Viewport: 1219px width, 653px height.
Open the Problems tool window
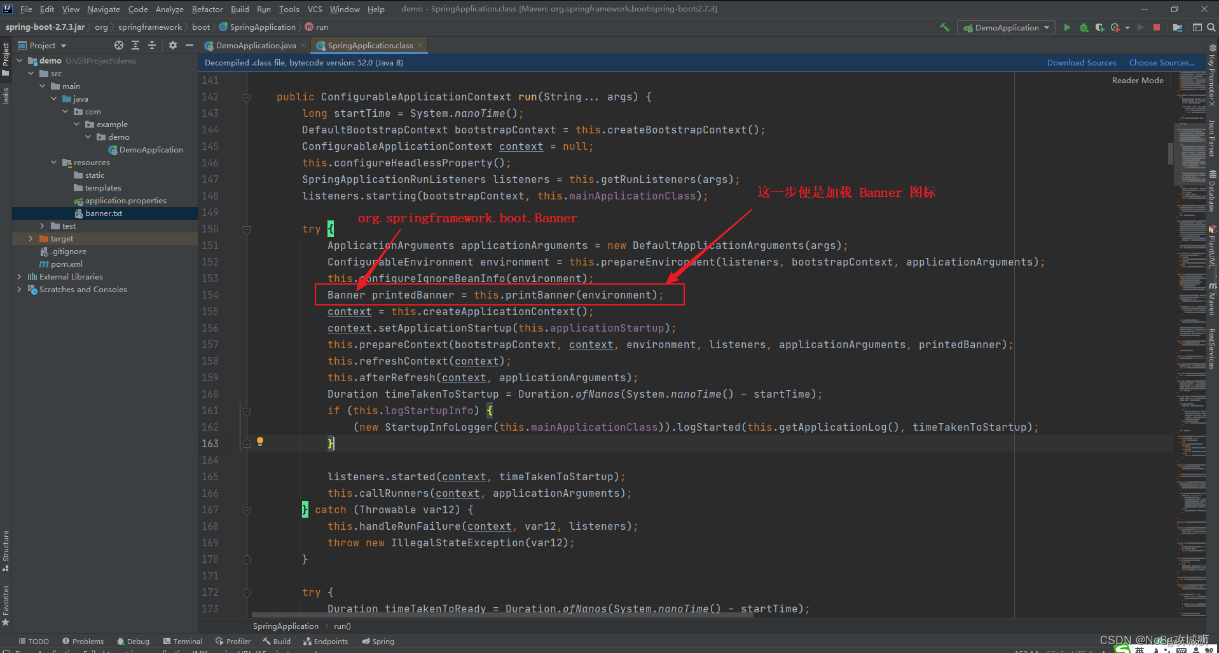(83, 642)
